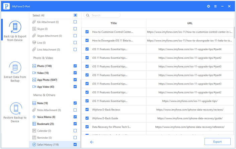Screen dimensions: 236x149
Task: Click the URL ending in /reference/
Action: (190, 127)
